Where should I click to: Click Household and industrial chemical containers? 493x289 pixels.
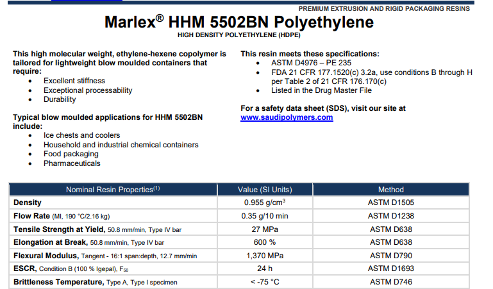click(121, 145)
